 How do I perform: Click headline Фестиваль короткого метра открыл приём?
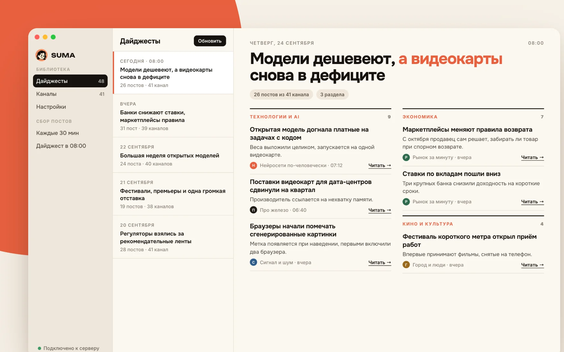tap(469, 241)
